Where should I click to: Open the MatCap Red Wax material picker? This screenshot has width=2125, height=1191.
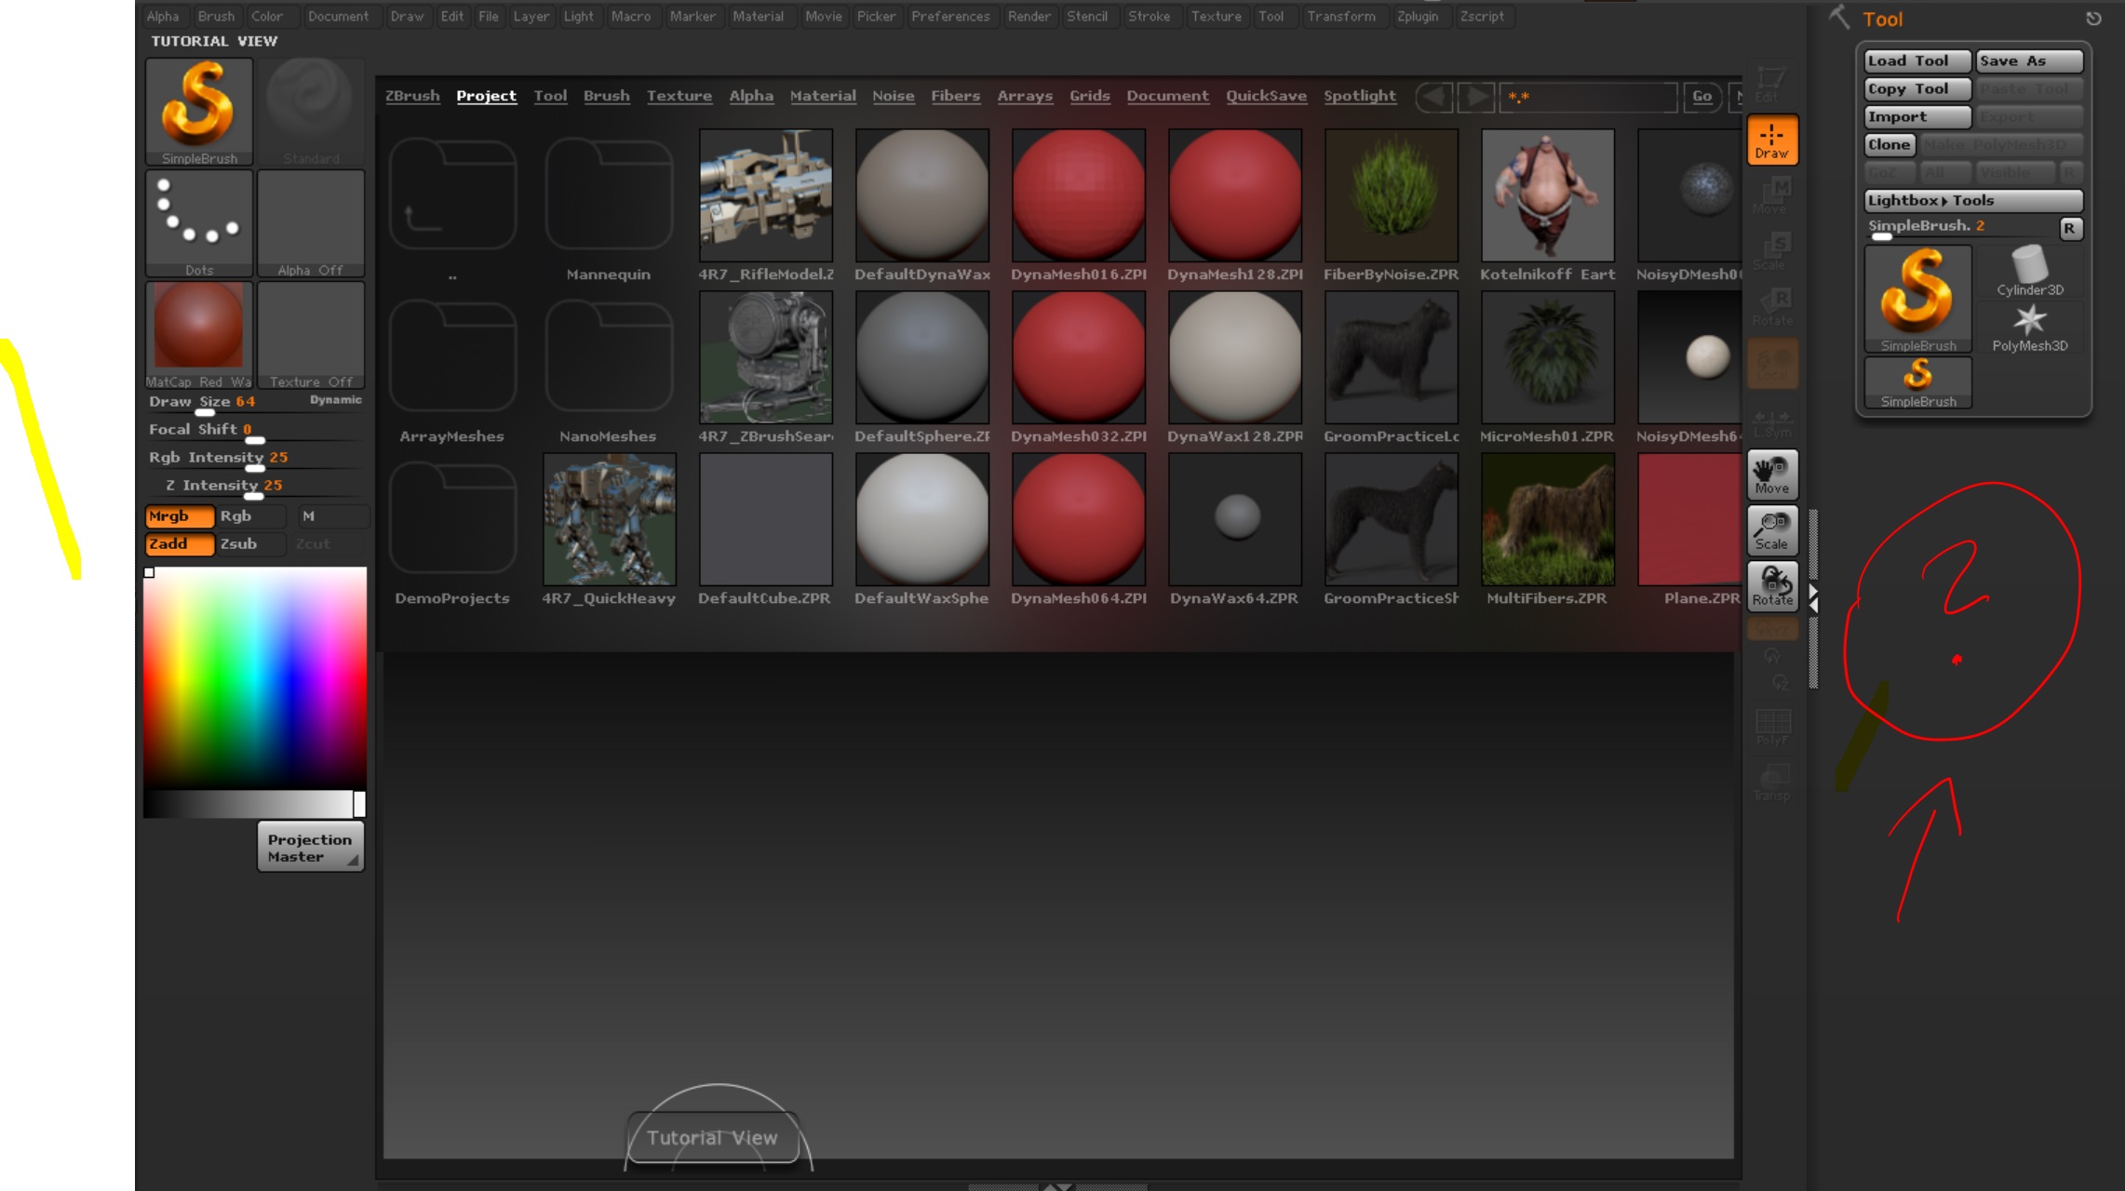(x=199, y=335)
